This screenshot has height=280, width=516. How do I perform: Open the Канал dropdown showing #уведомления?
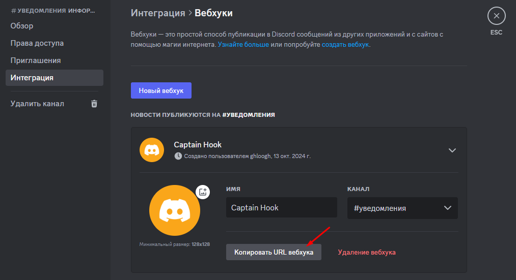(x=402, y=208)
